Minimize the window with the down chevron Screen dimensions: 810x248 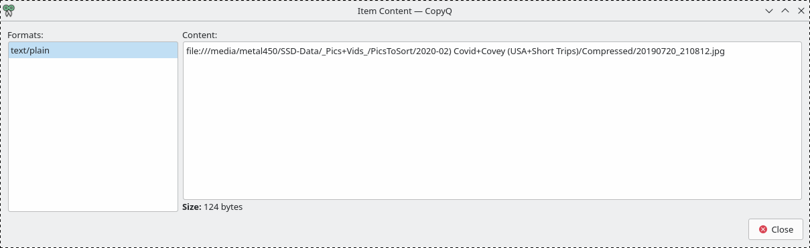point(770,11)
